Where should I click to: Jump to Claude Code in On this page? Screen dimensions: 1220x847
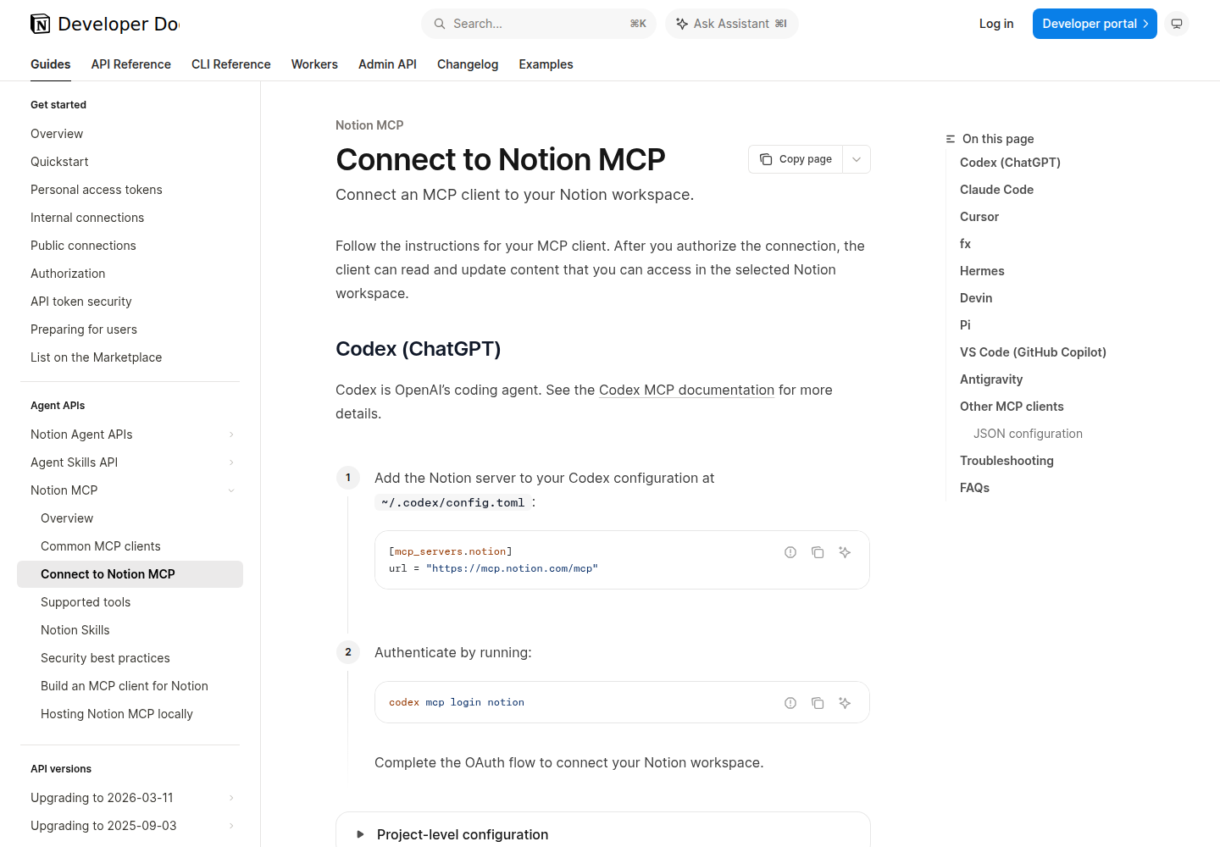(996, 190)
